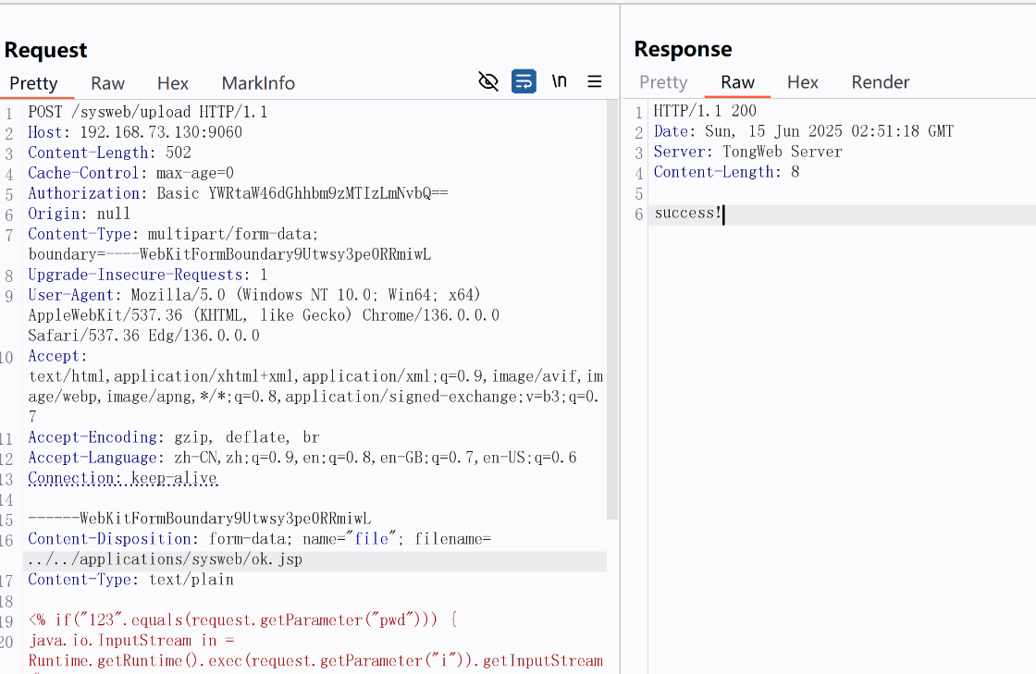
Task: Toggle the \n show newlines button
Action: [560, 81]
